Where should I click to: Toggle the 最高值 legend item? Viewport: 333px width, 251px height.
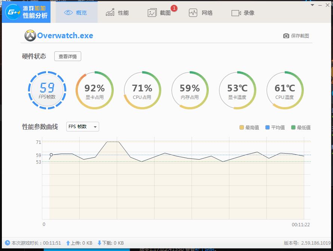pos(249,127)
